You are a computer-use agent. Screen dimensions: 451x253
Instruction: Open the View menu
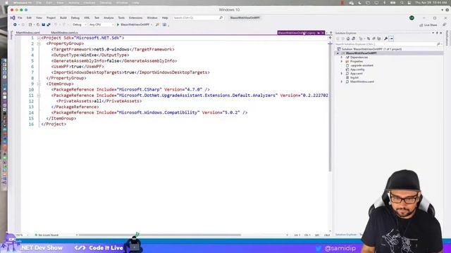39,18
